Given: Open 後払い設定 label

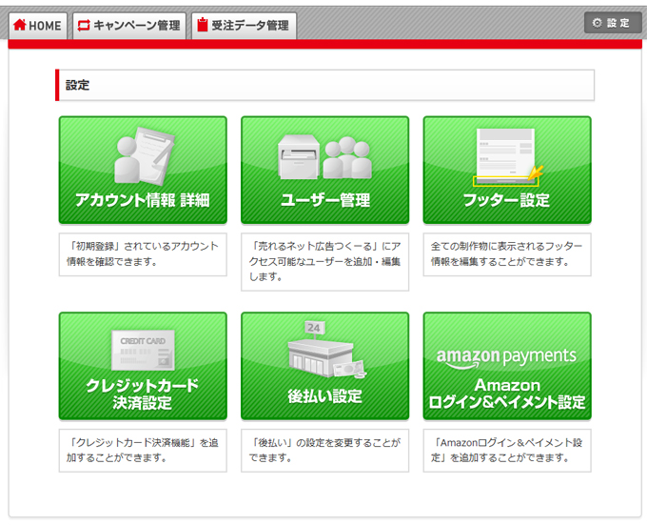Looking at the screenshot, I should (325, 396).
